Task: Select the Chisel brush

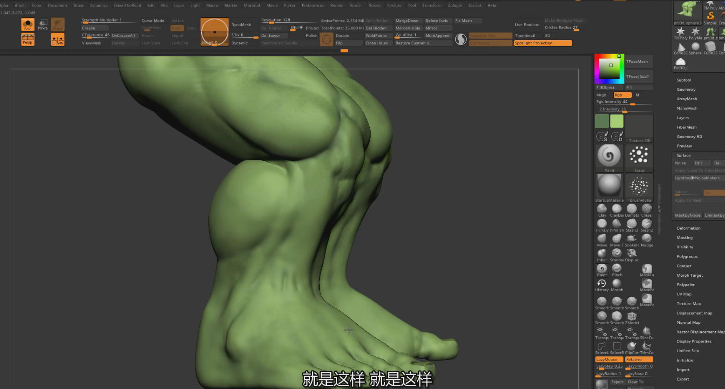Action: point(647,211)
